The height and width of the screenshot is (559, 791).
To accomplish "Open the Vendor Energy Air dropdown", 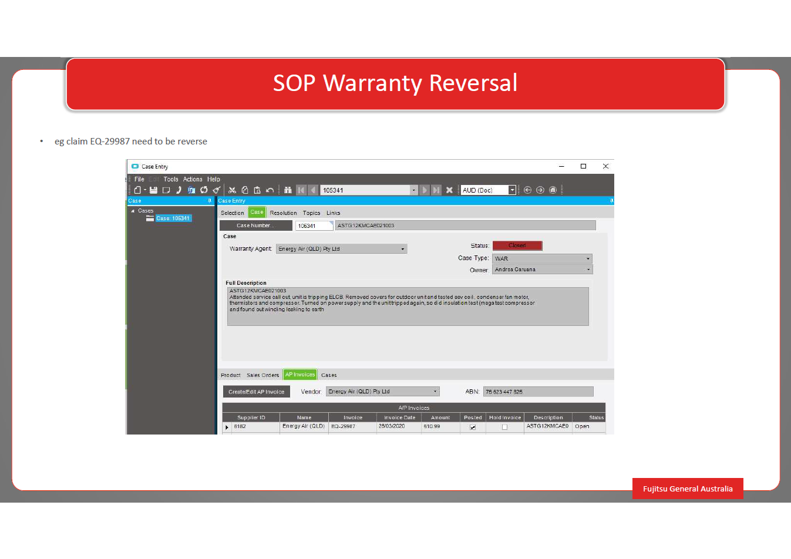I will [435, 392].
